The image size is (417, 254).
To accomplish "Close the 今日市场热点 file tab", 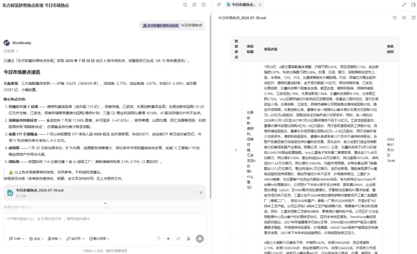I will click(260, 4).
